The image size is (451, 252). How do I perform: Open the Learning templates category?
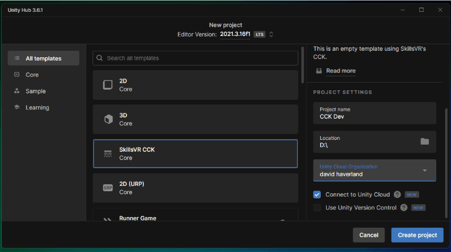pos(44,107)
